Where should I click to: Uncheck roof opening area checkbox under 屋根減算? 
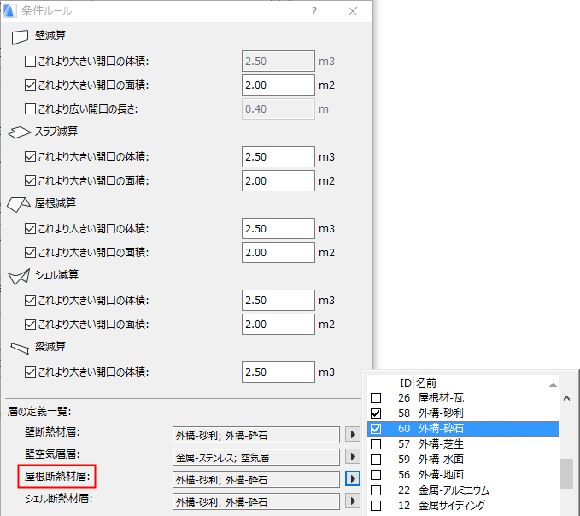click(x=30, y=253)
